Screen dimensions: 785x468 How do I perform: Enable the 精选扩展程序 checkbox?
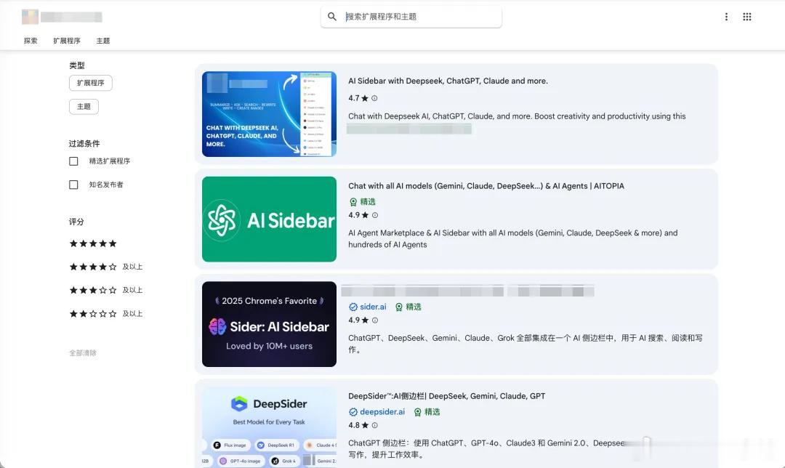coord(73,161)
